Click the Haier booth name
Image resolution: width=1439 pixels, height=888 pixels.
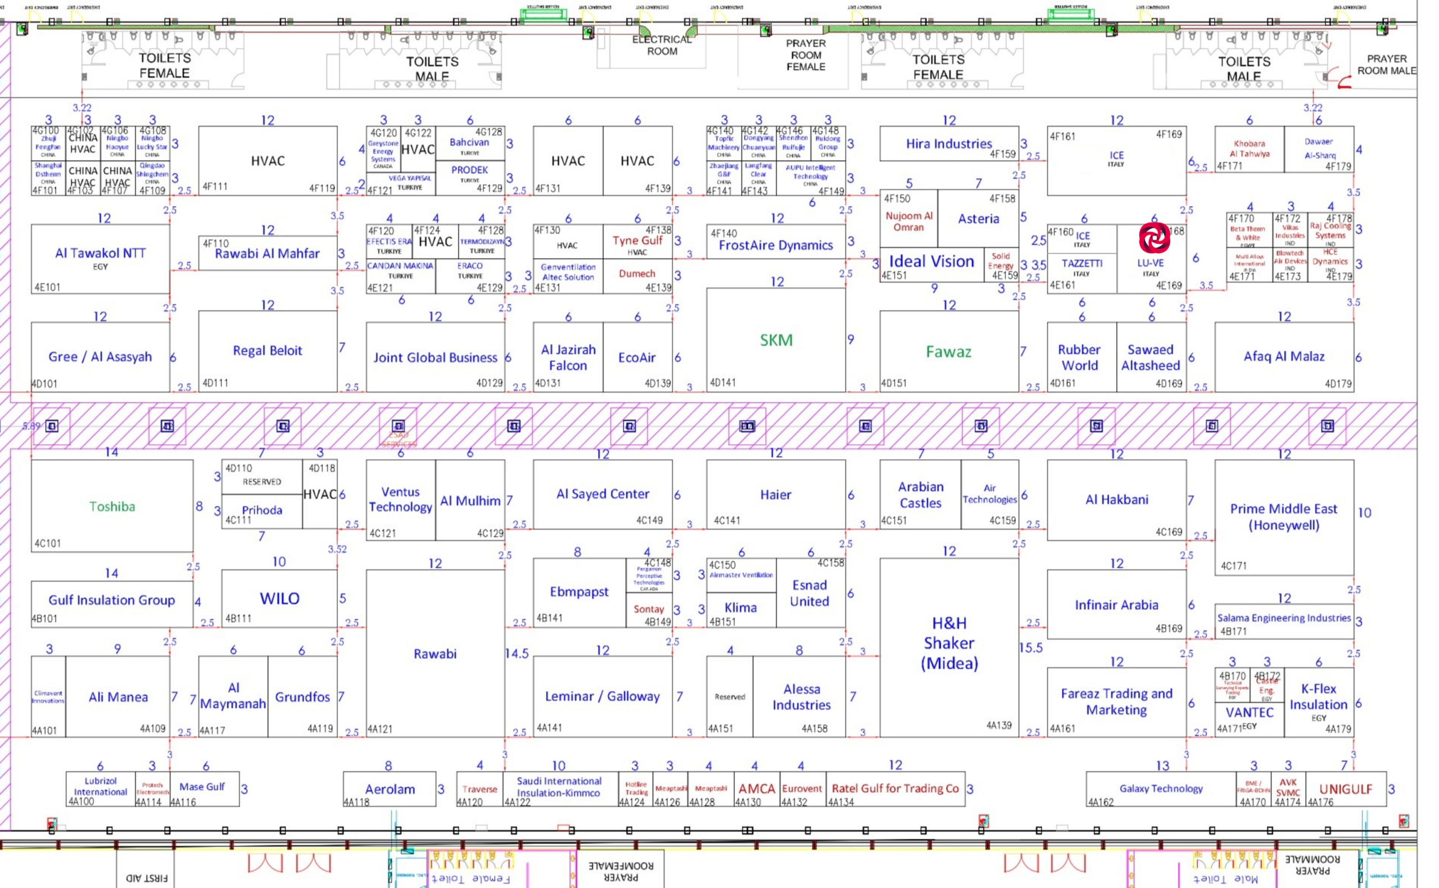pyautogui.click(x=775, y=495)
